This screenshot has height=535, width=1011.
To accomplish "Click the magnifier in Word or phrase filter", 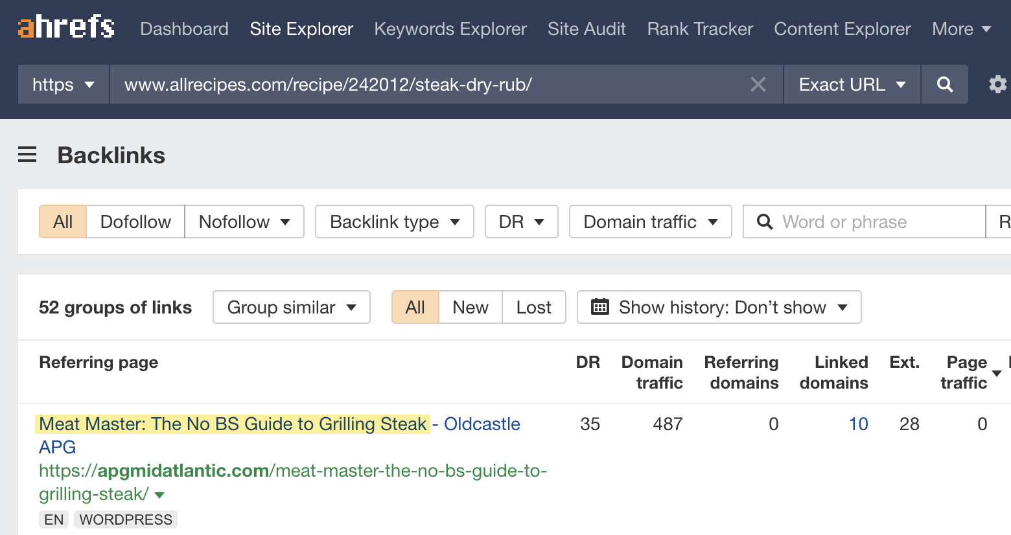I will point(765,222).
